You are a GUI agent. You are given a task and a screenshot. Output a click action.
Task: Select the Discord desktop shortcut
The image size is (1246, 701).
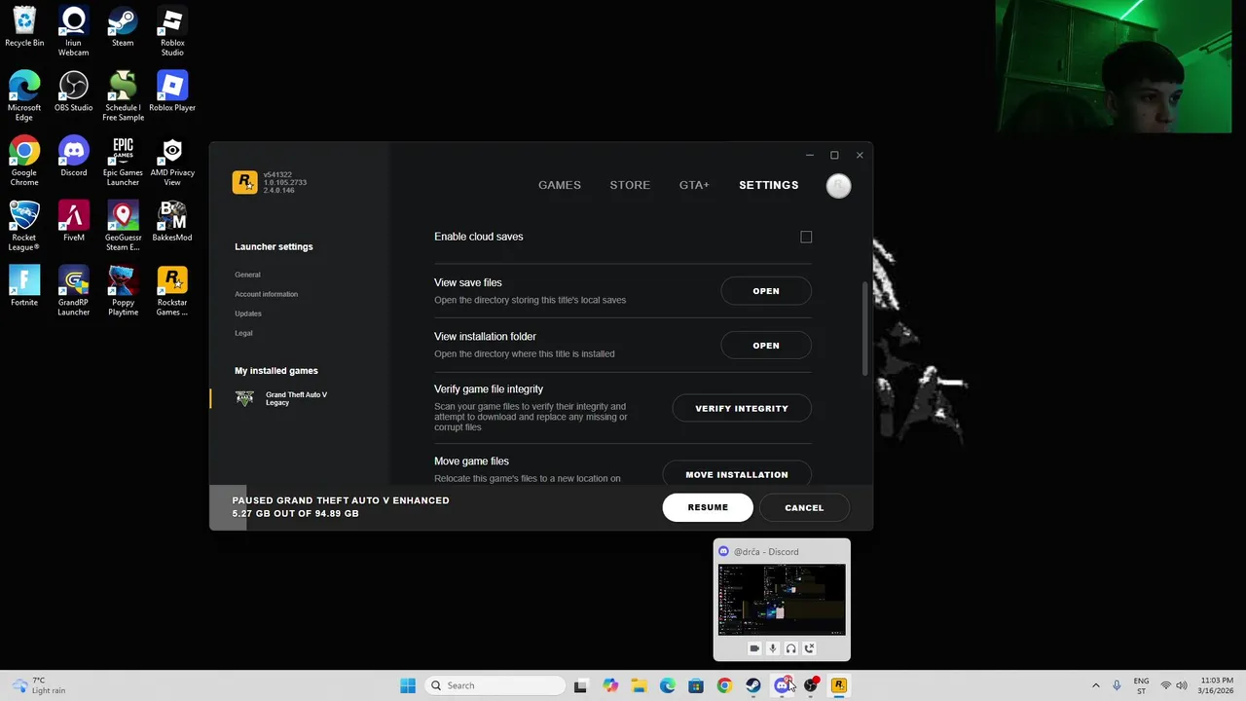[73, 158]
